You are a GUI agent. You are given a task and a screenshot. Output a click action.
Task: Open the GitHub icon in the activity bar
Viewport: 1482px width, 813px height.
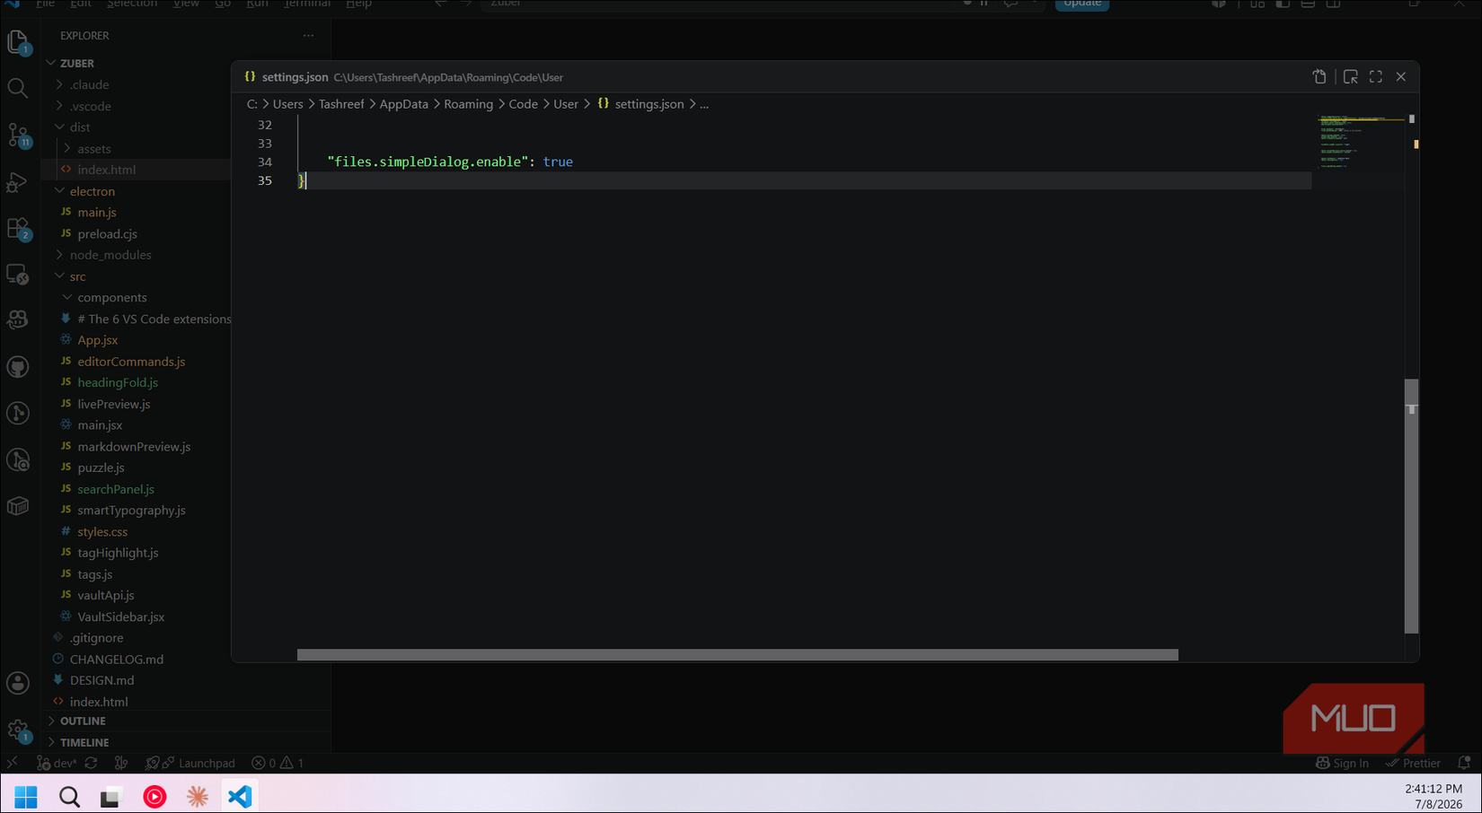coord(18,367)
